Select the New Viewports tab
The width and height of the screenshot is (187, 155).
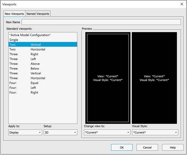(14, 14)
